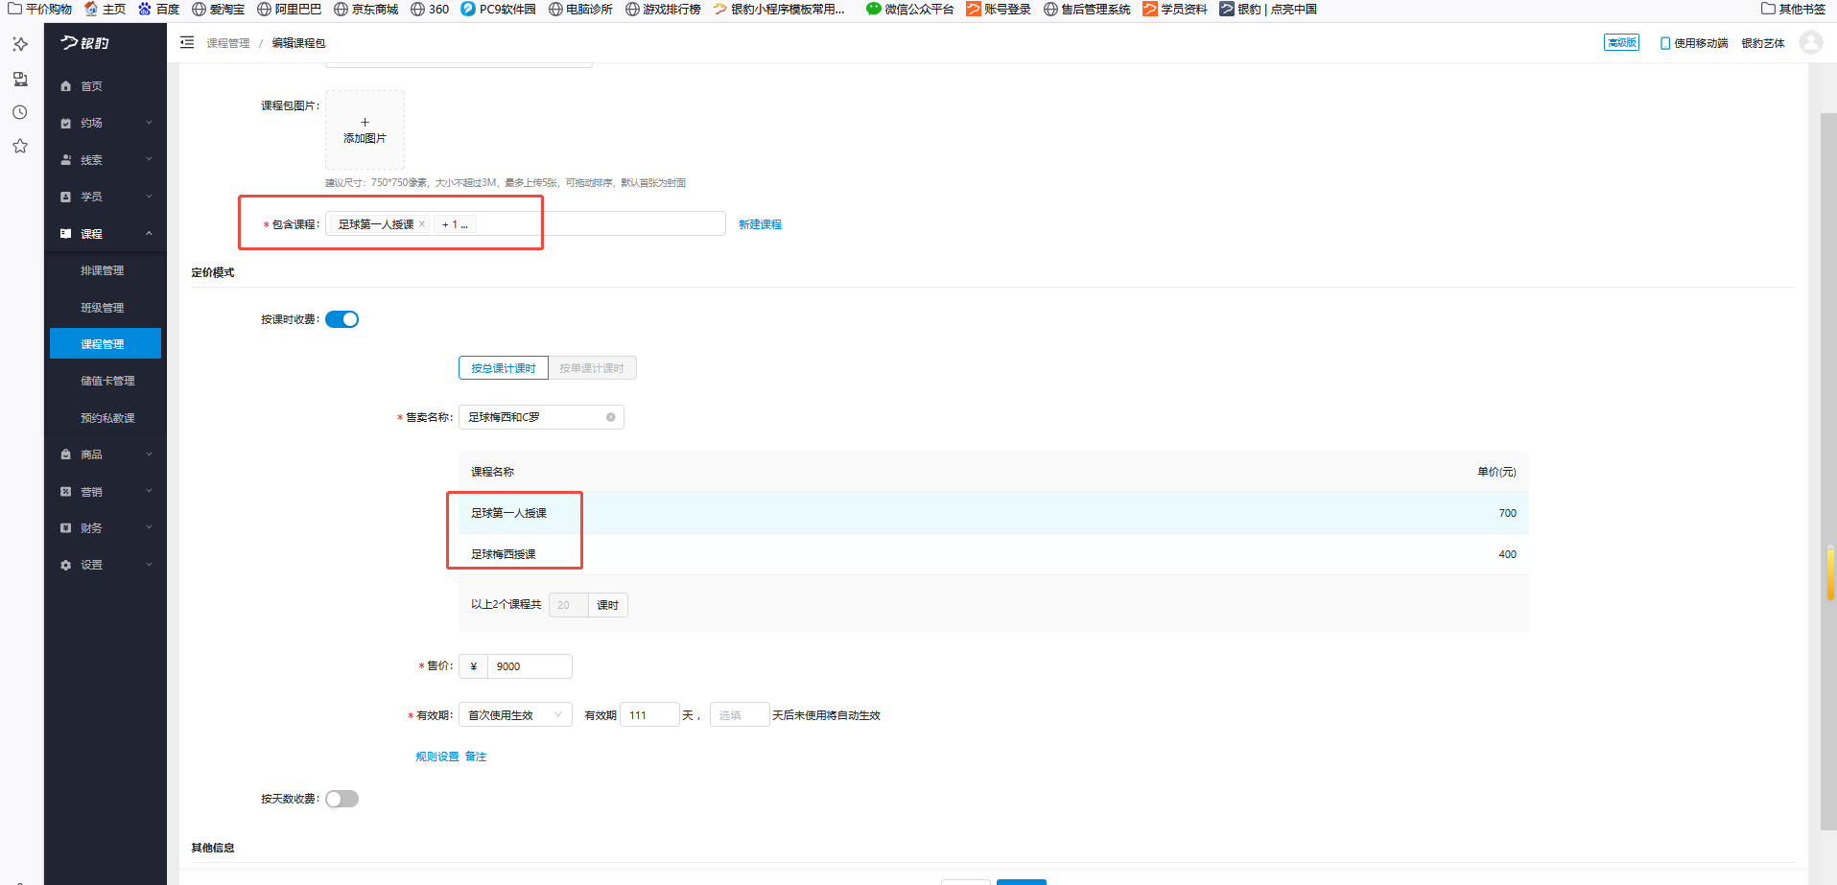Open 排课管理 in the sidebar
The width and height of the screenshot is (1837, 885).
(x=103, y=270)
